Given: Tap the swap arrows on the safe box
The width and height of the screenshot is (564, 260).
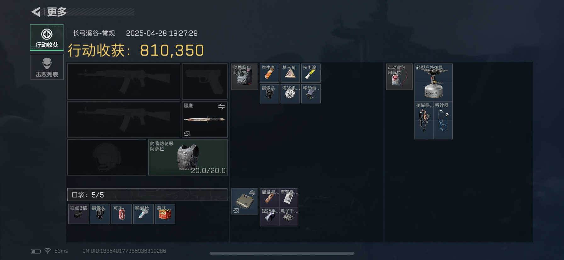Looking at the screenshot, I should [x=252, y=193].
